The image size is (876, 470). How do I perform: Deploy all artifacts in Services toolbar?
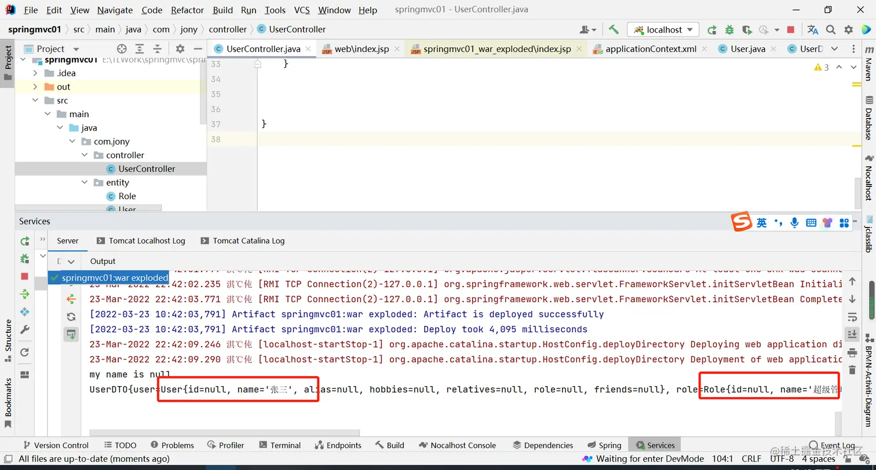point(24,295)
